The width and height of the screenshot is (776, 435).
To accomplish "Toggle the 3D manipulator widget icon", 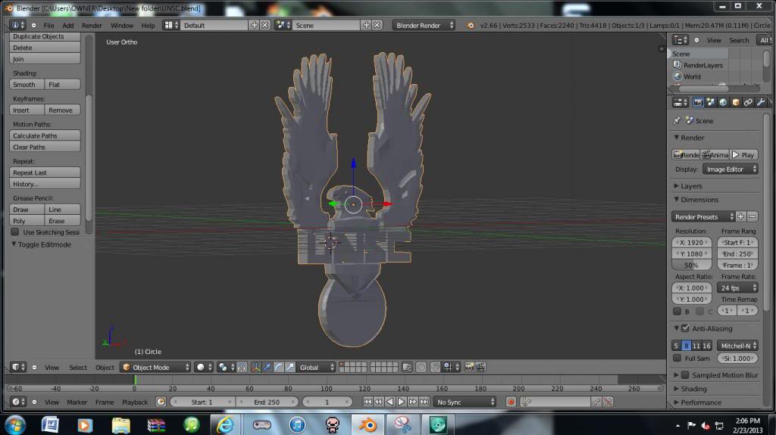I will [x=255, y=367].
